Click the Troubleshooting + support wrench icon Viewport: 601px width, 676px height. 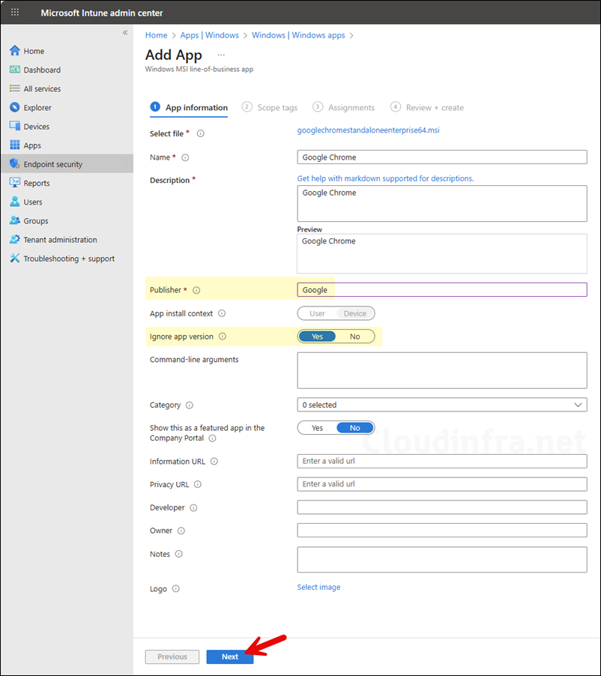15,258
